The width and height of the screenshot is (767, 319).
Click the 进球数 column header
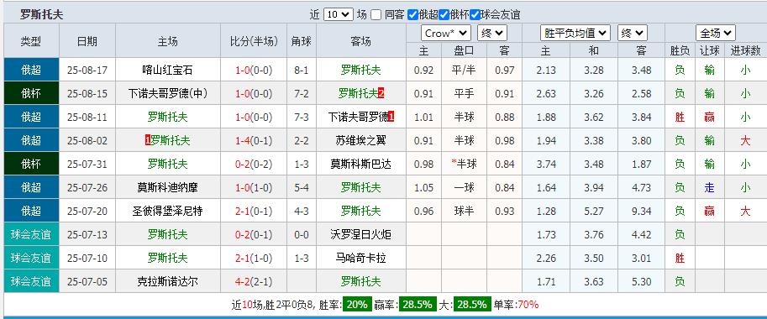coord(745,50)
